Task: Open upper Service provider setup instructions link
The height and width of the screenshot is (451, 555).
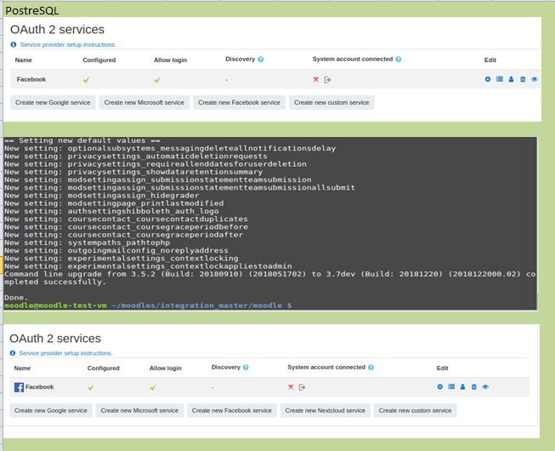Action: (x=68, y=44)
